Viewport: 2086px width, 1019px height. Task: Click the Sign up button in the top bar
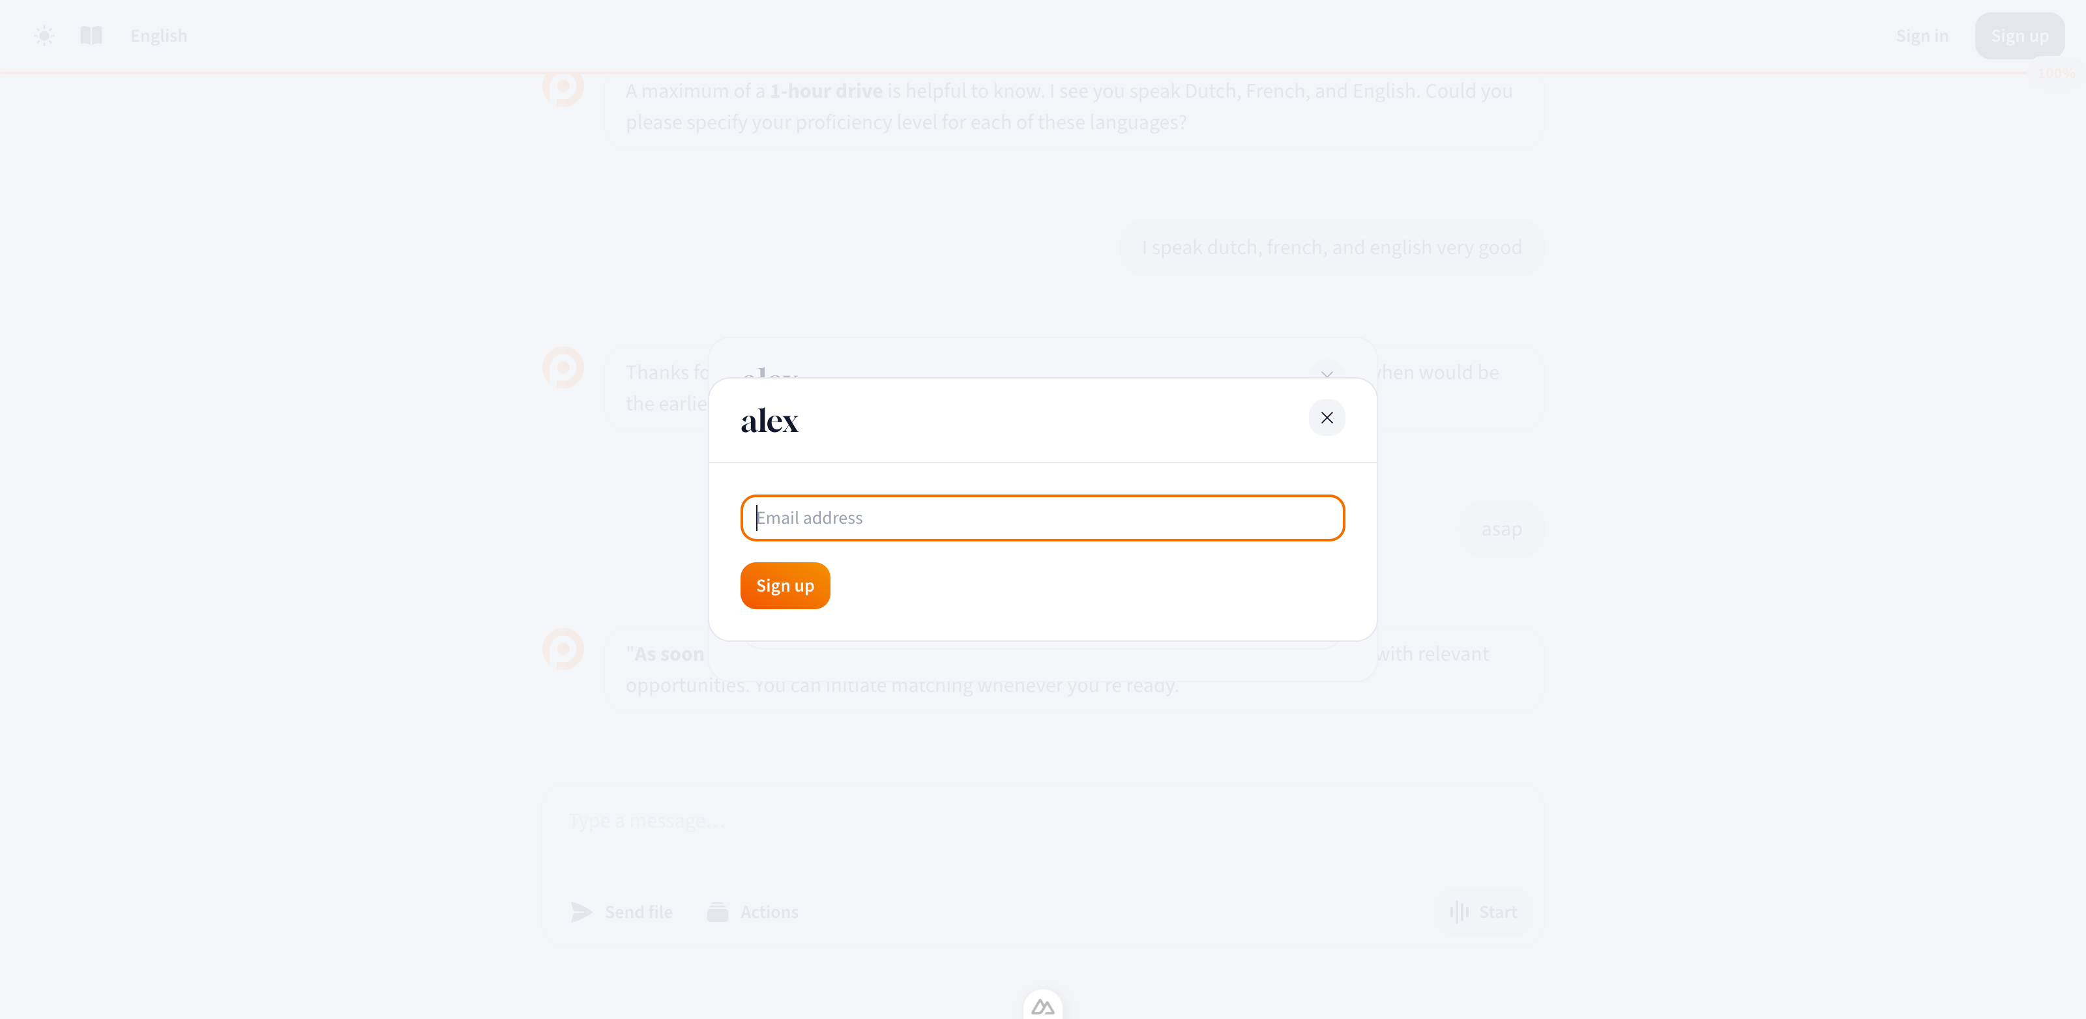(x=2020, y=36)
